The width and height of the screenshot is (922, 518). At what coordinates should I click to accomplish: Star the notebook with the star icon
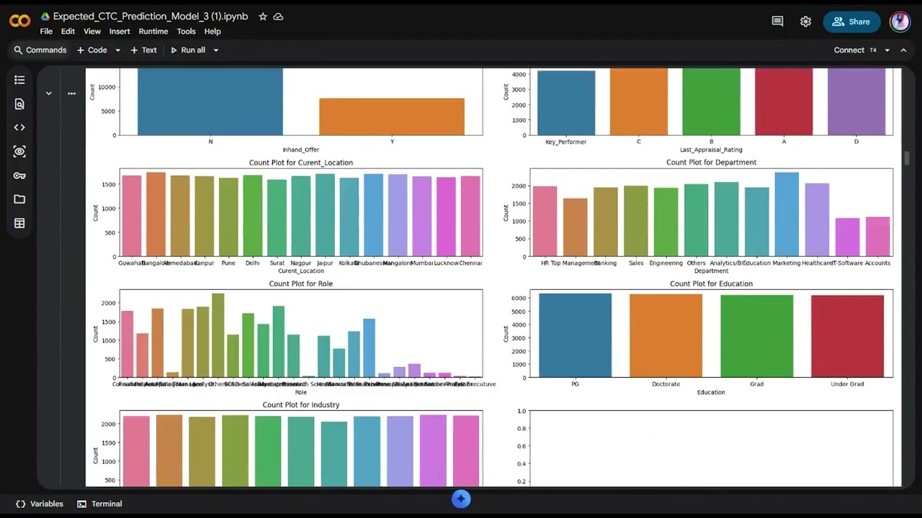click(263, 16)
